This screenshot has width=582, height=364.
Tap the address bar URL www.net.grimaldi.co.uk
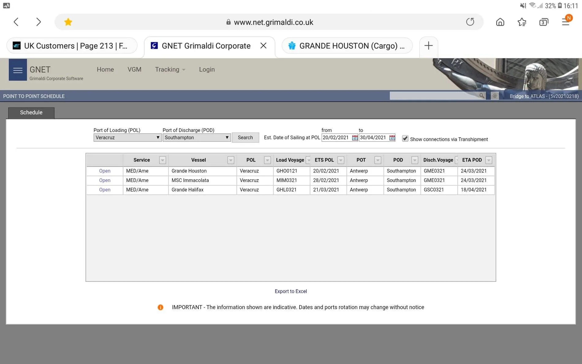tap(274, 22)
